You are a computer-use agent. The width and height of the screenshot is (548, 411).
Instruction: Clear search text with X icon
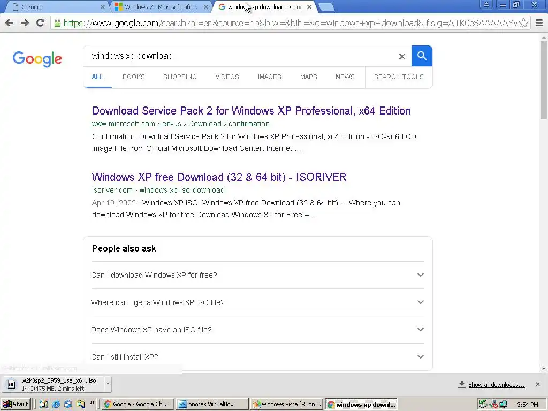402,56
